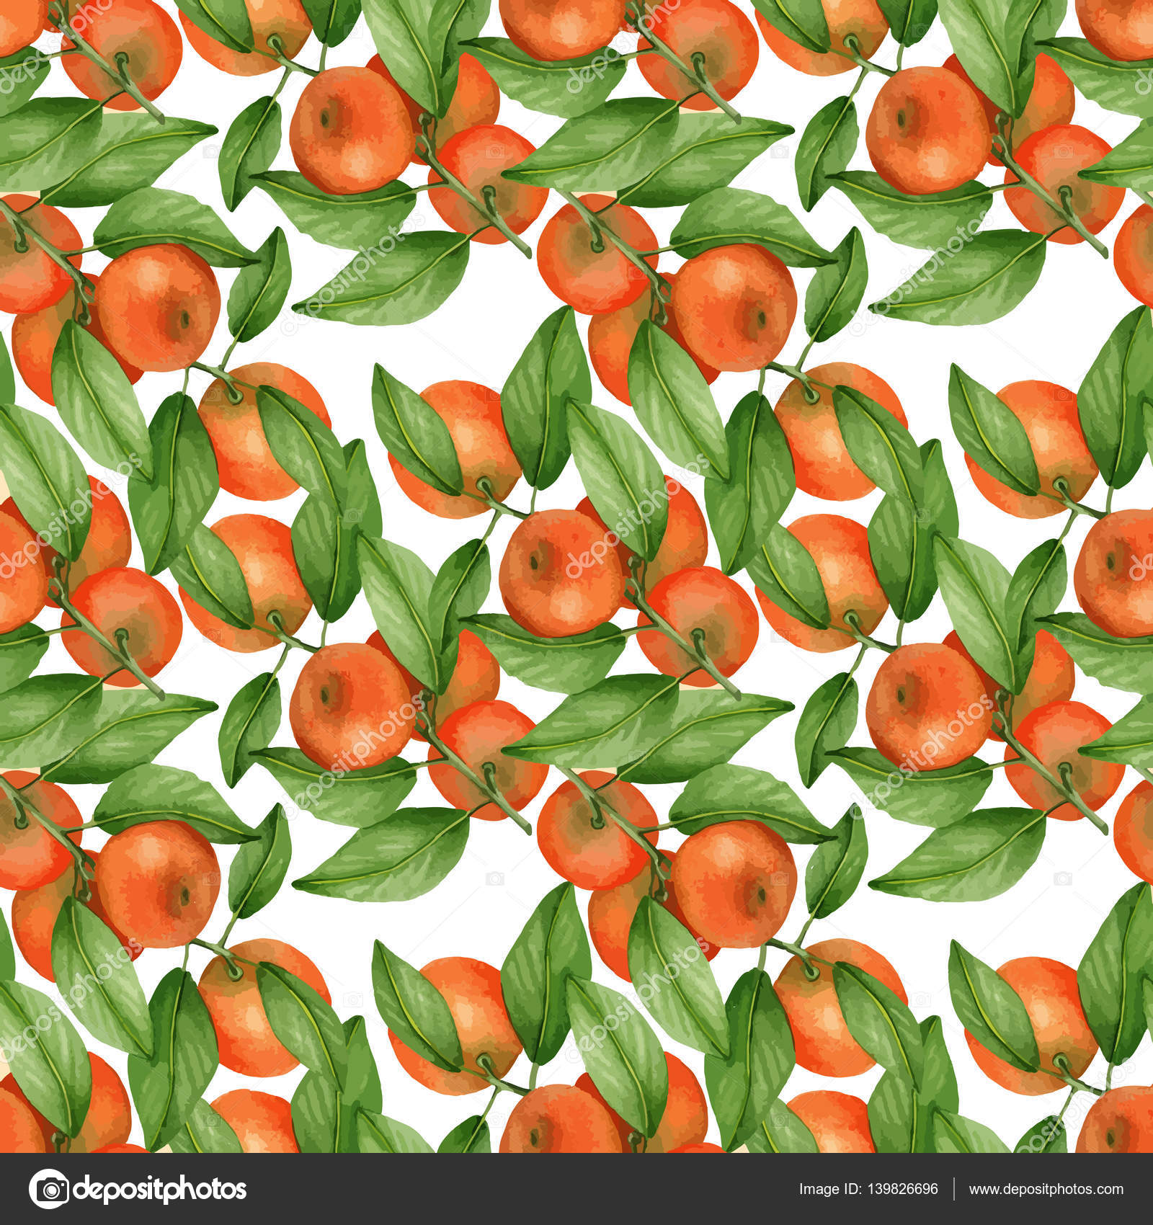Open the www.depositphotos.com link

1046,1190
